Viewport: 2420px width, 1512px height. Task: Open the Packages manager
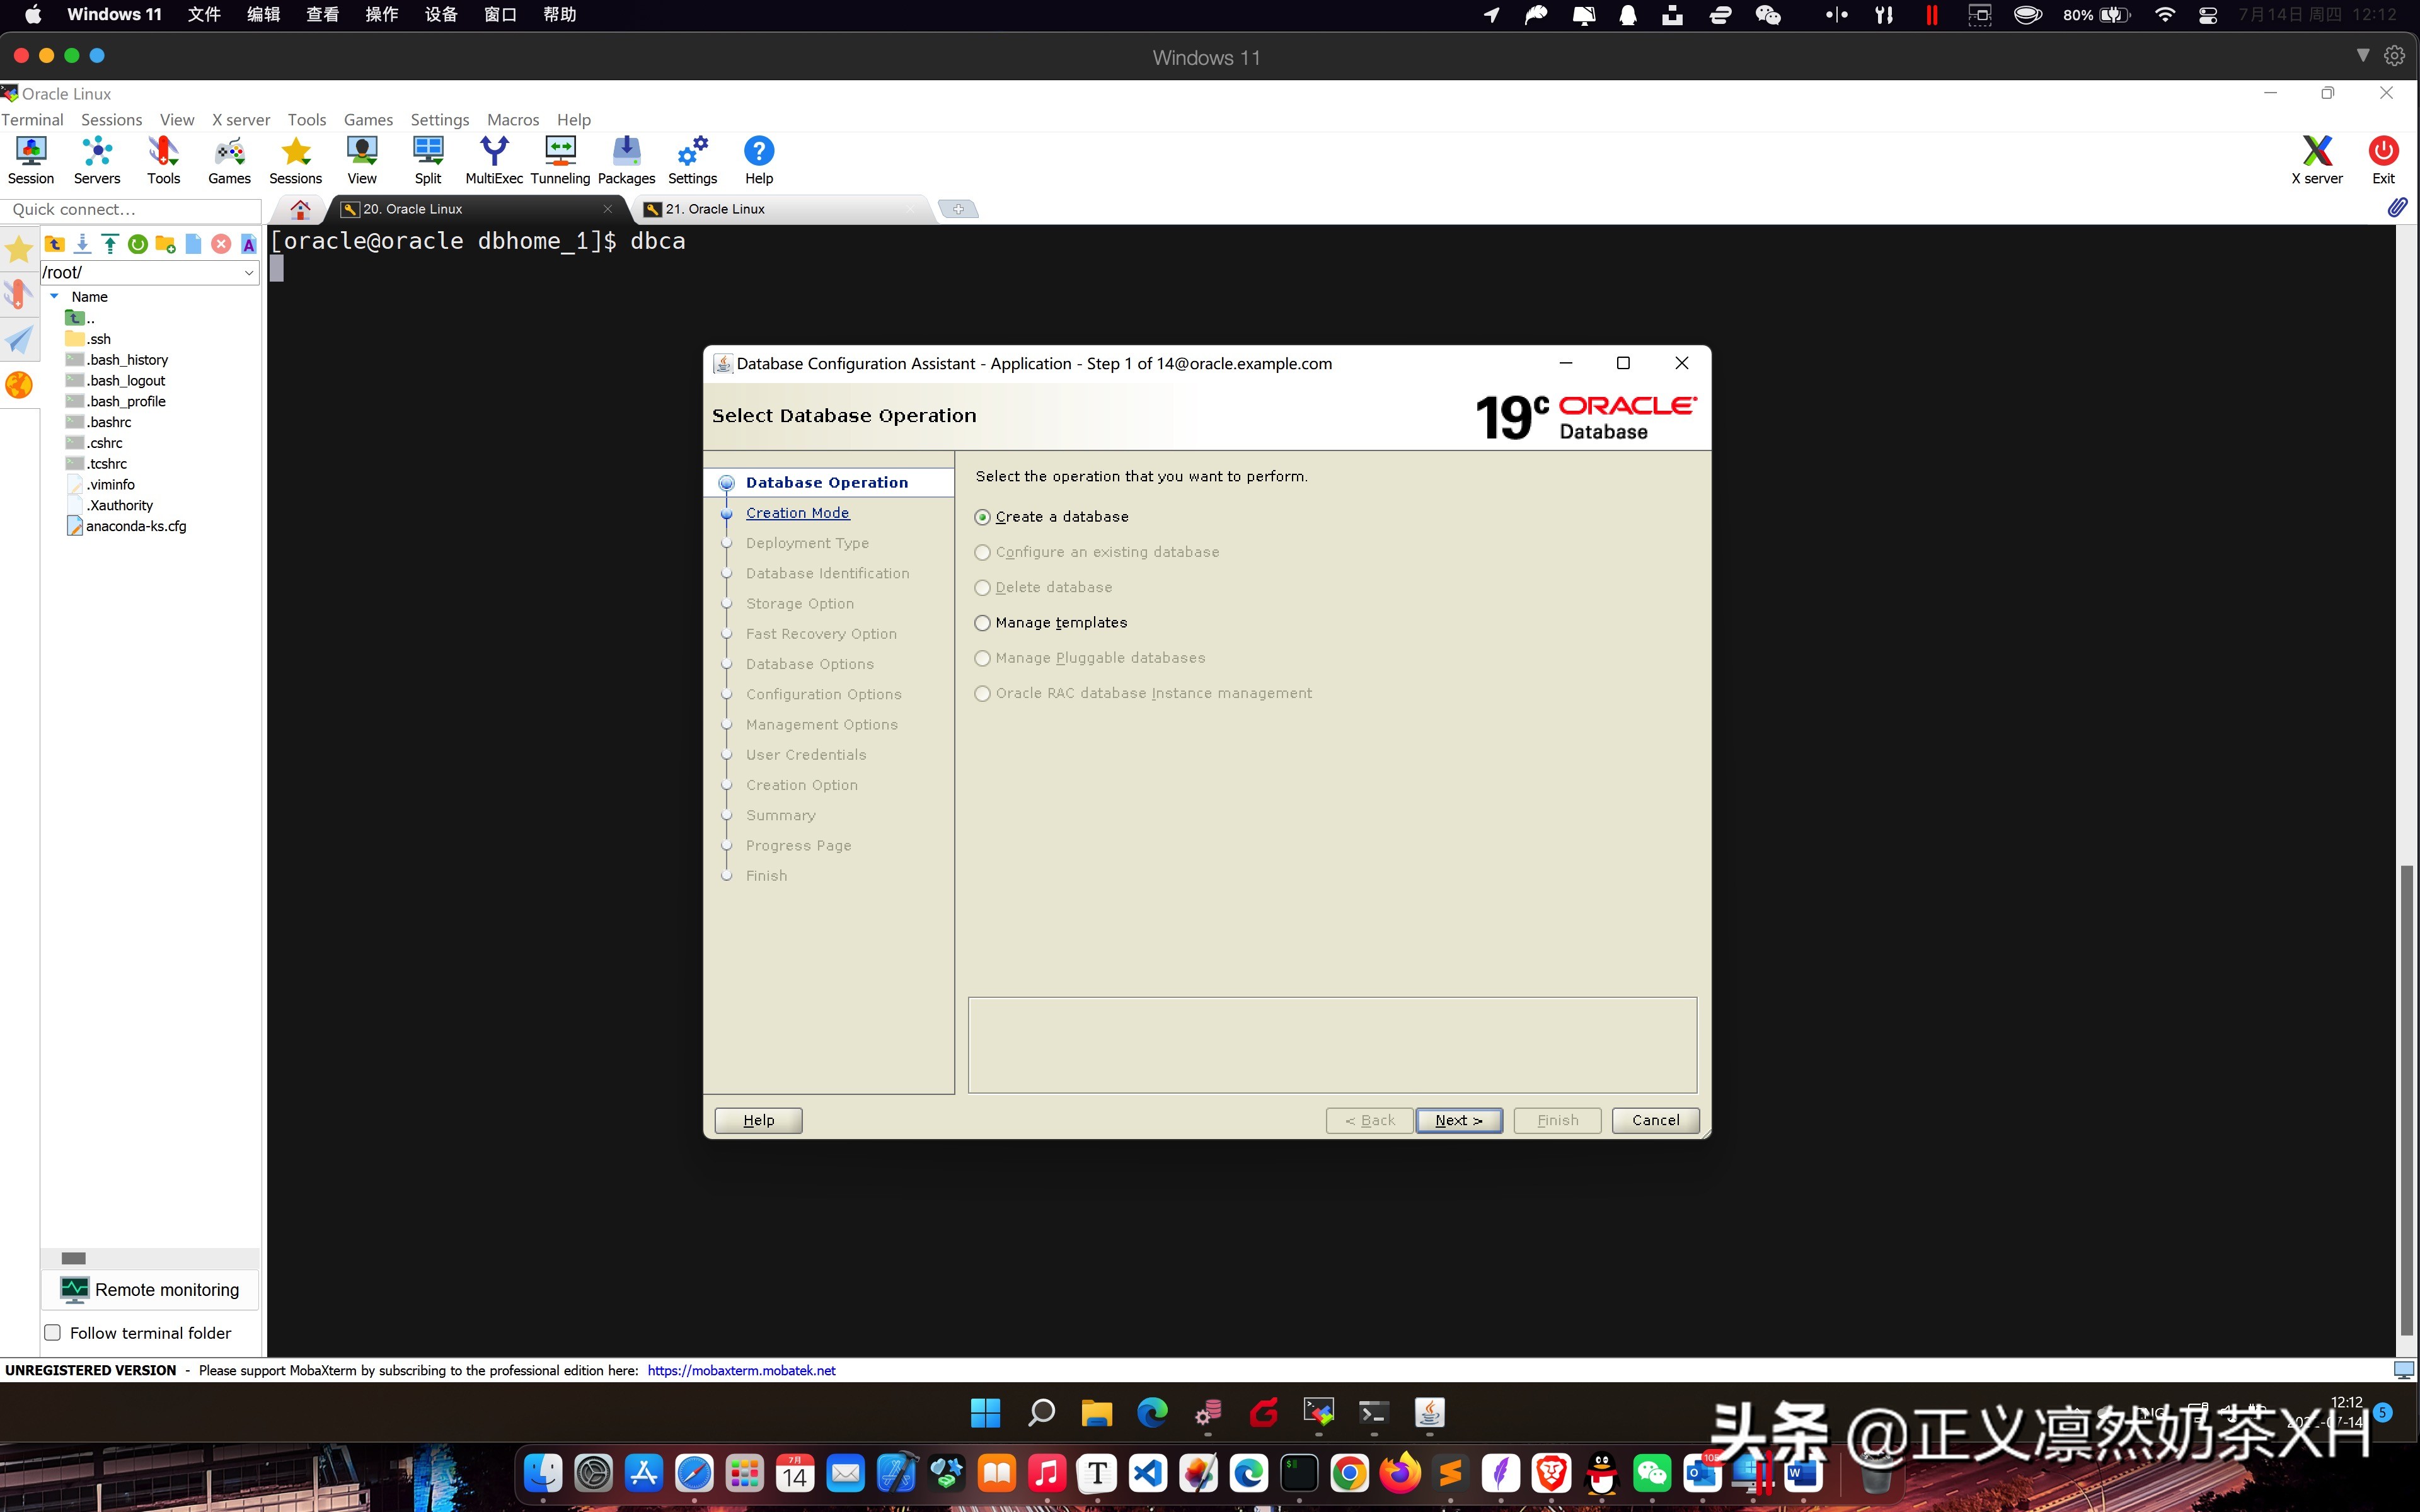click(626, 158)
